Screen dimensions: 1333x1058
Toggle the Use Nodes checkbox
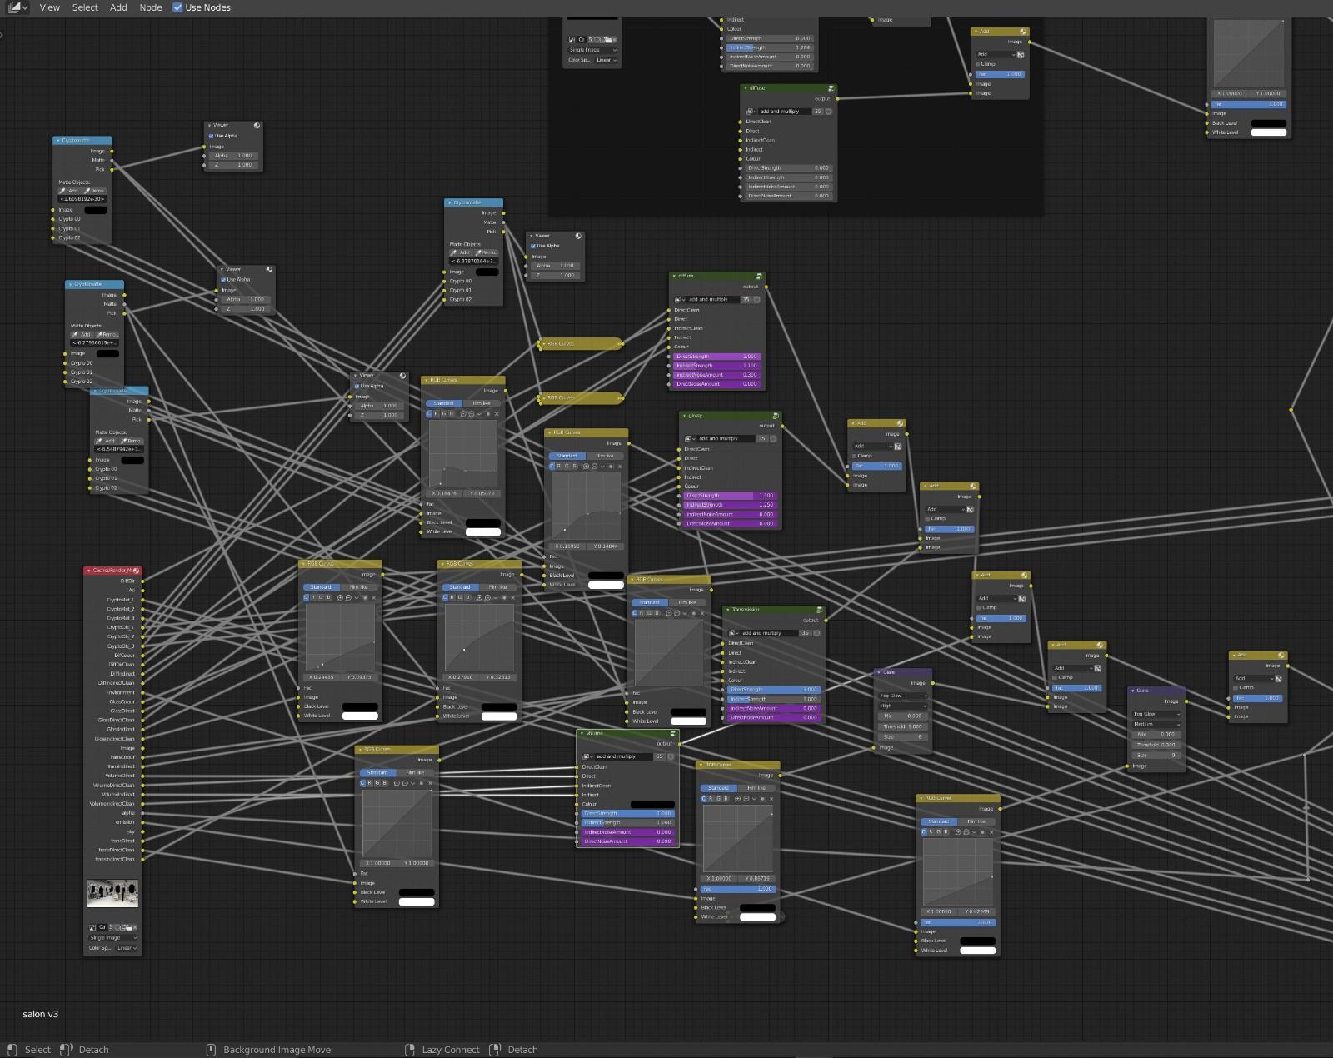click(177, 7)
